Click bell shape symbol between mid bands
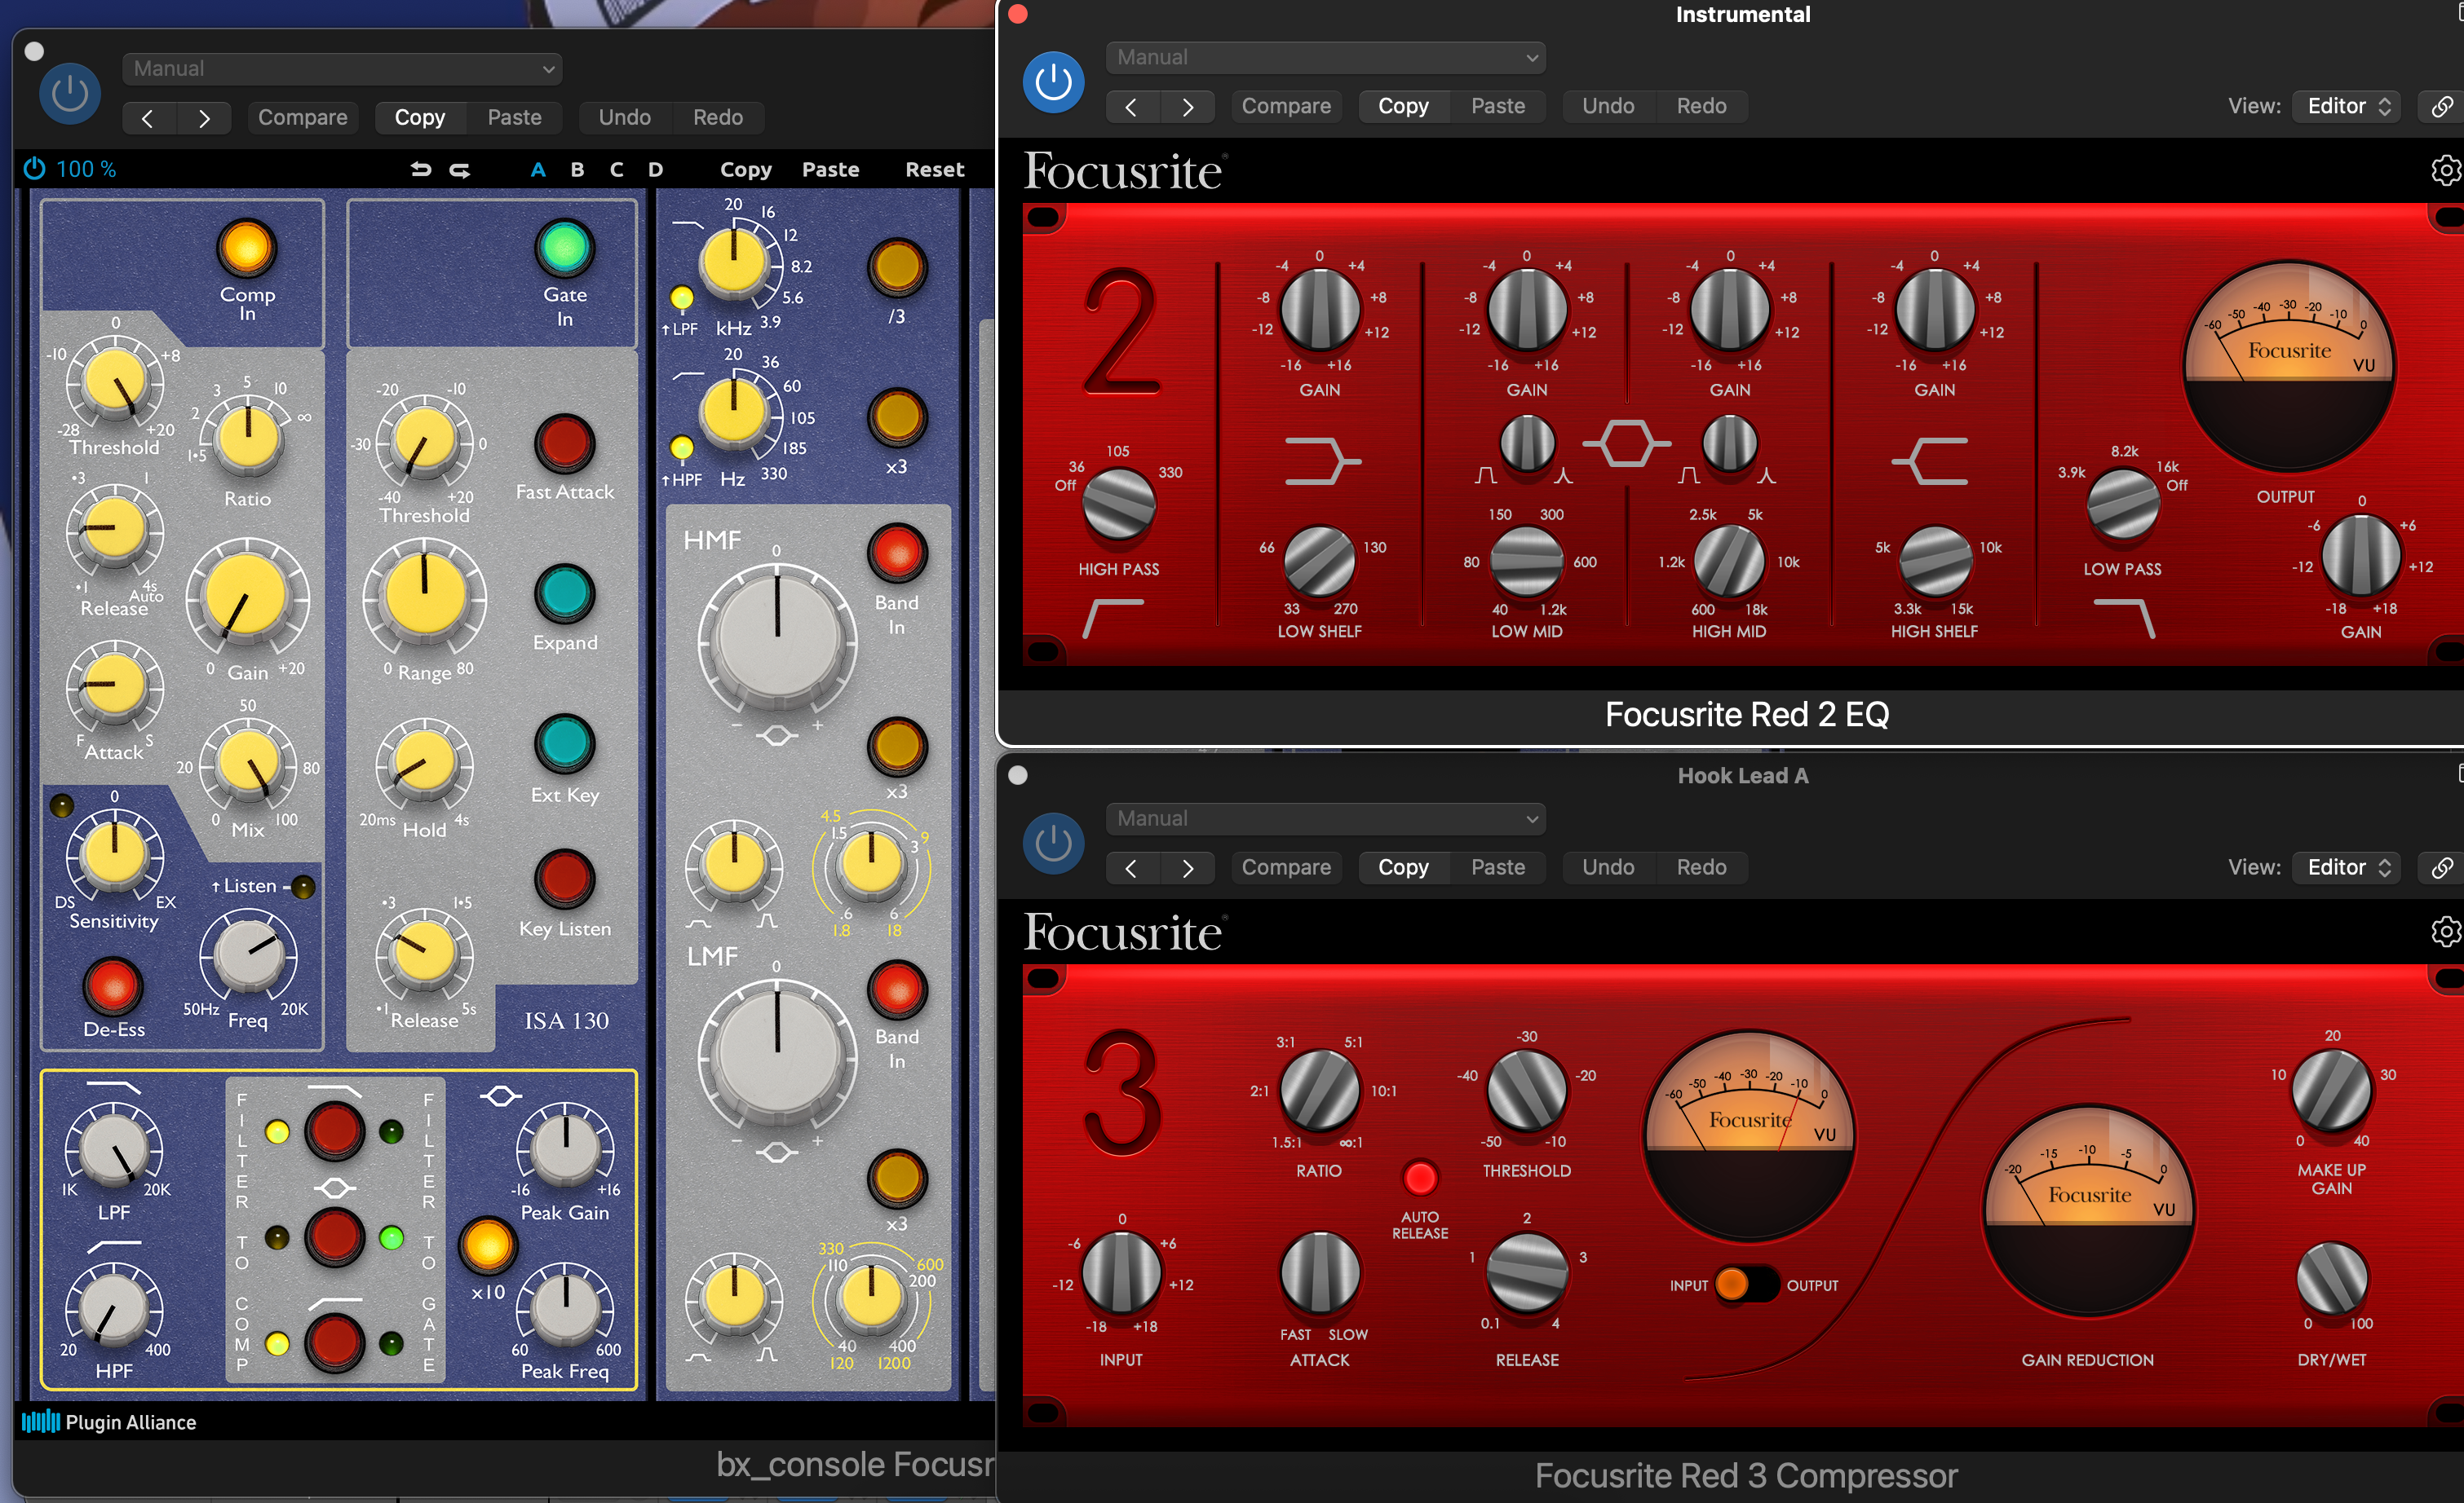Image resolution: width=2464 pixels, height=1503 pixels. pos(1626,445)
